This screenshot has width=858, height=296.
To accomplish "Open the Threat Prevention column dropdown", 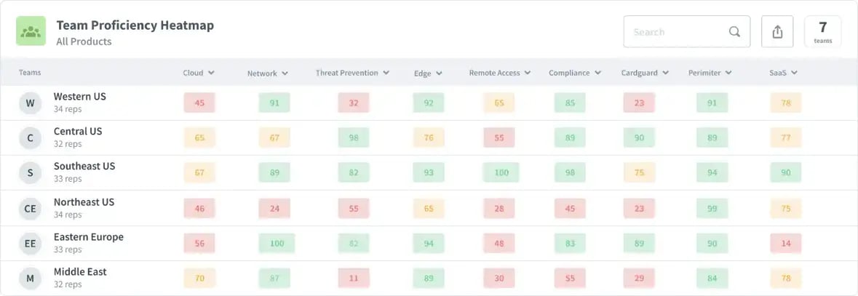I will [386, 73].
